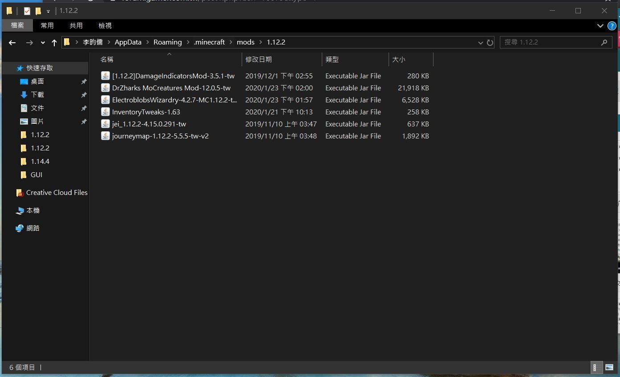Select jei_1.12.2 jar file icon
This screenshot has height=377, width=620.
point(105,124)
